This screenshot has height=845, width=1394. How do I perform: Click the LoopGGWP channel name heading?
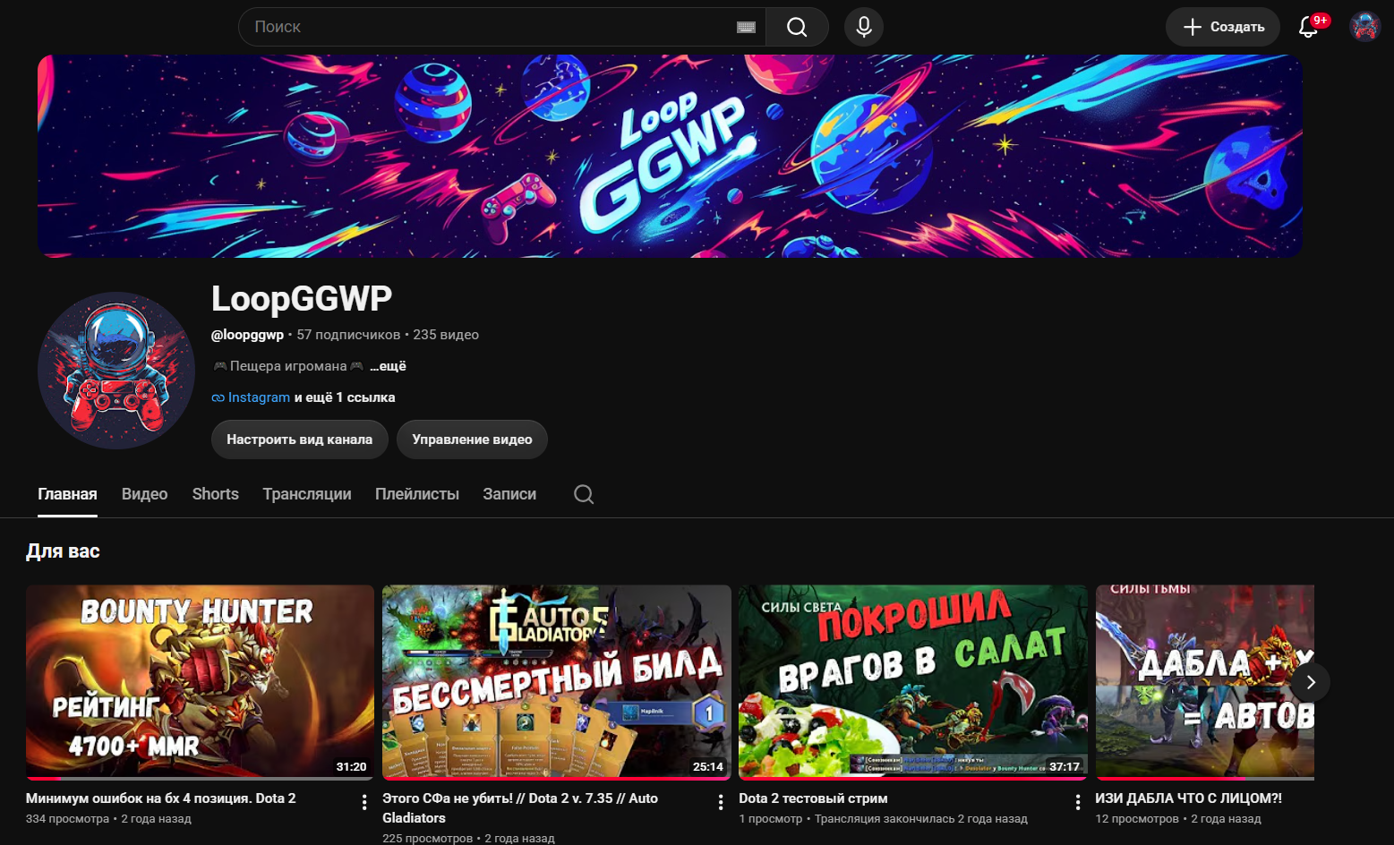coord(302,299)
